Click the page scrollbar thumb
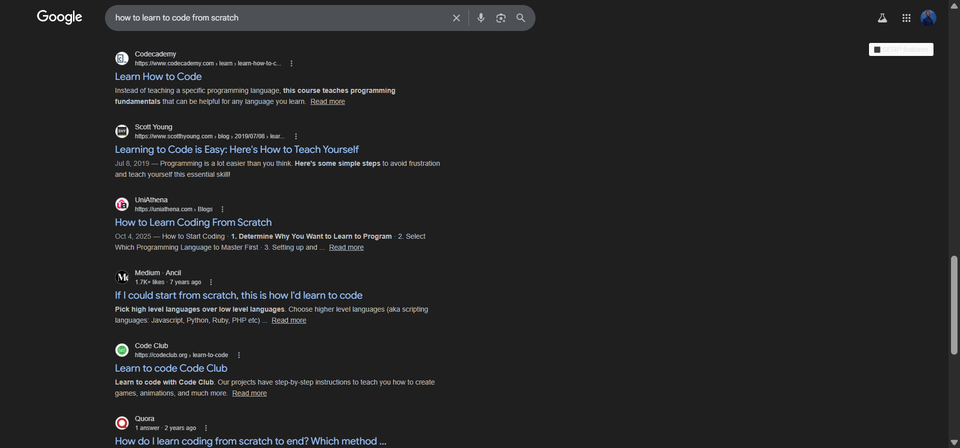 954,305
